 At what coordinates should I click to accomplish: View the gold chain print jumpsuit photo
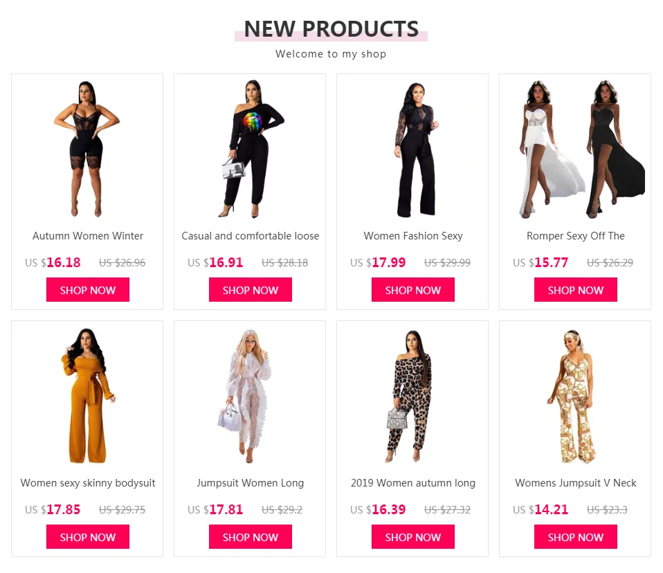pos(575,396)
